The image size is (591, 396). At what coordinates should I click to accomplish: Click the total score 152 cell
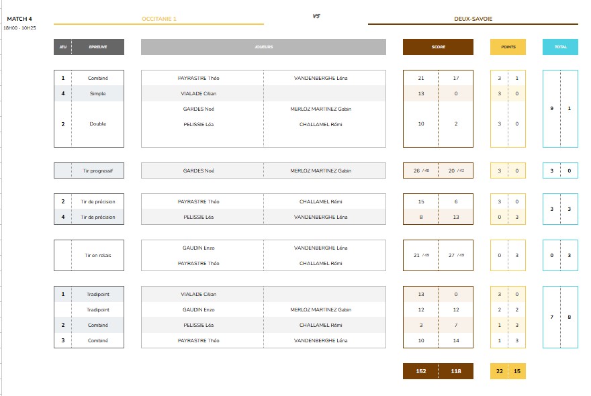click(421, 371)
